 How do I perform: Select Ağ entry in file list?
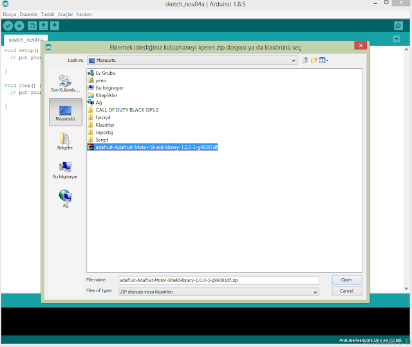tap(95, 103)
